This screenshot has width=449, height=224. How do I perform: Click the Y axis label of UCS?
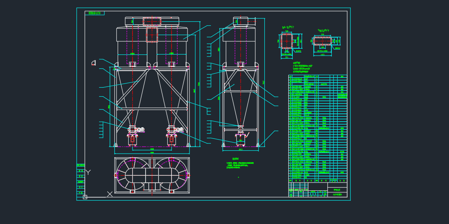tap(88, 172)
